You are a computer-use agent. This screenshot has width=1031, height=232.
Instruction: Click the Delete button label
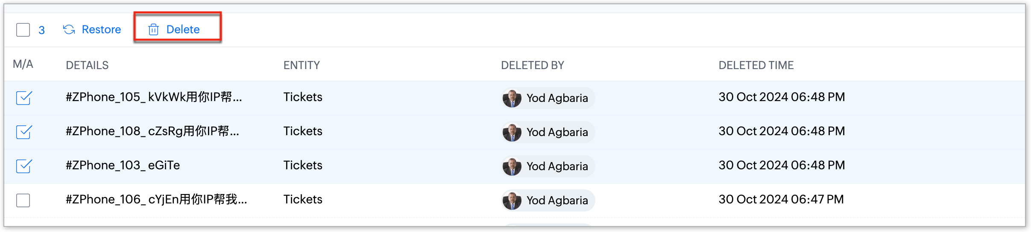click(x=183, y=29)
